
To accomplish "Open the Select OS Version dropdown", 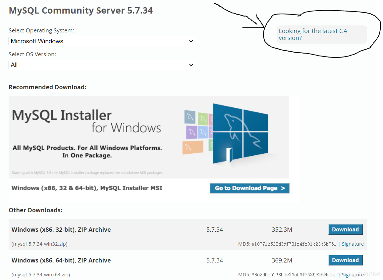I will click(x=102, y=65).
